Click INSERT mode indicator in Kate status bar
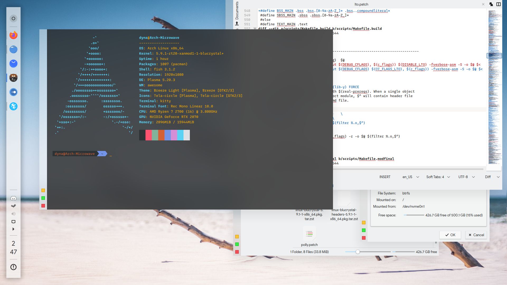This screenshot has height=285, width=507. click(x=385, y=177)
